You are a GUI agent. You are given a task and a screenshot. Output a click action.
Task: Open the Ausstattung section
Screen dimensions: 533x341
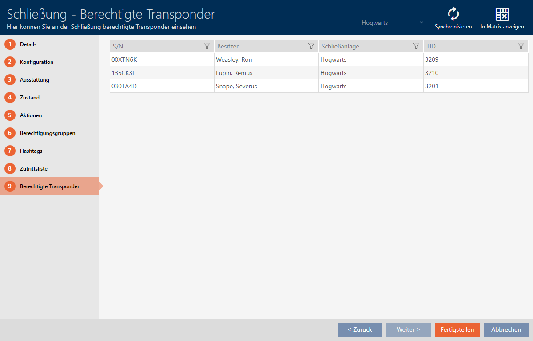coord(34,80)
